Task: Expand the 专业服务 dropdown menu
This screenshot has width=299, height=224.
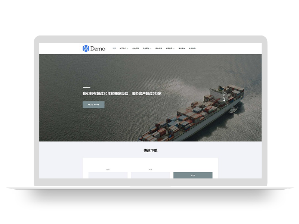Action: (147, 48)
